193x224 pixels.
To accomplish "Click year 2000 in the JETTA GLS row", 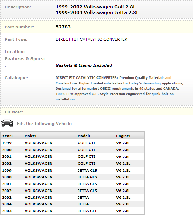I will [7, 177].
